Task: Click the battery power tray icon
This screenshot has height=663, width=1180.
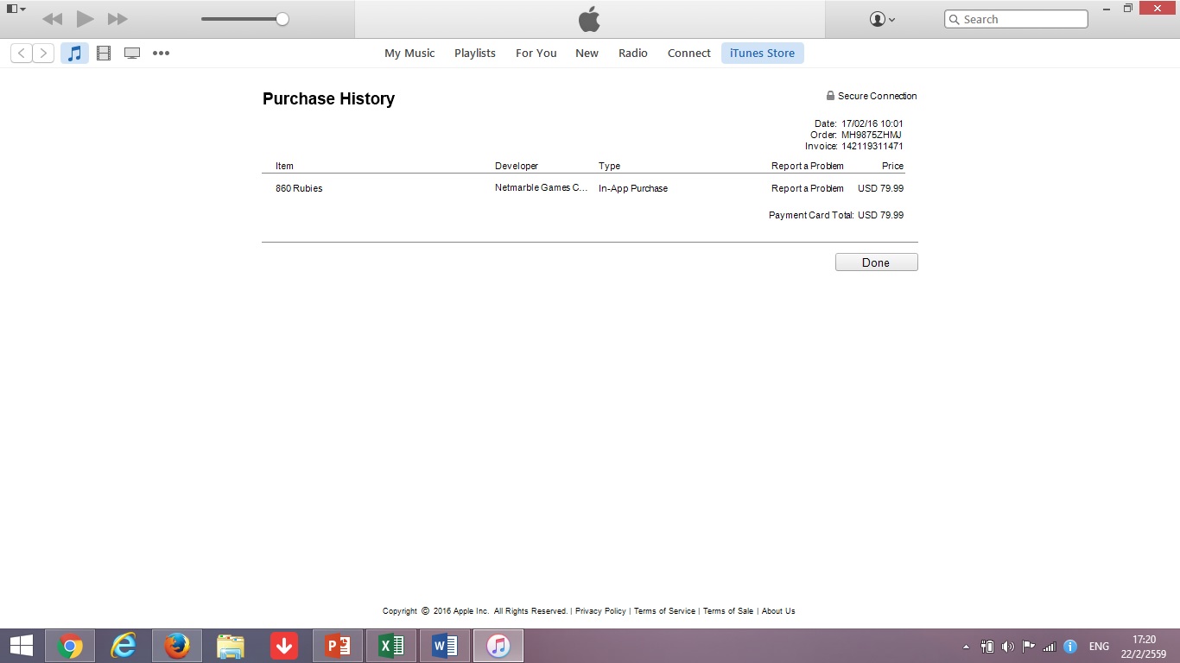Action: 987,647
